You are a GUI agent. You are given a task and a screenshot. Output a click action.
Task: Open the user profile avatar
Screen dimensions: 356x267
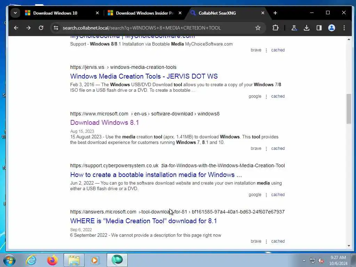(331, 28)
